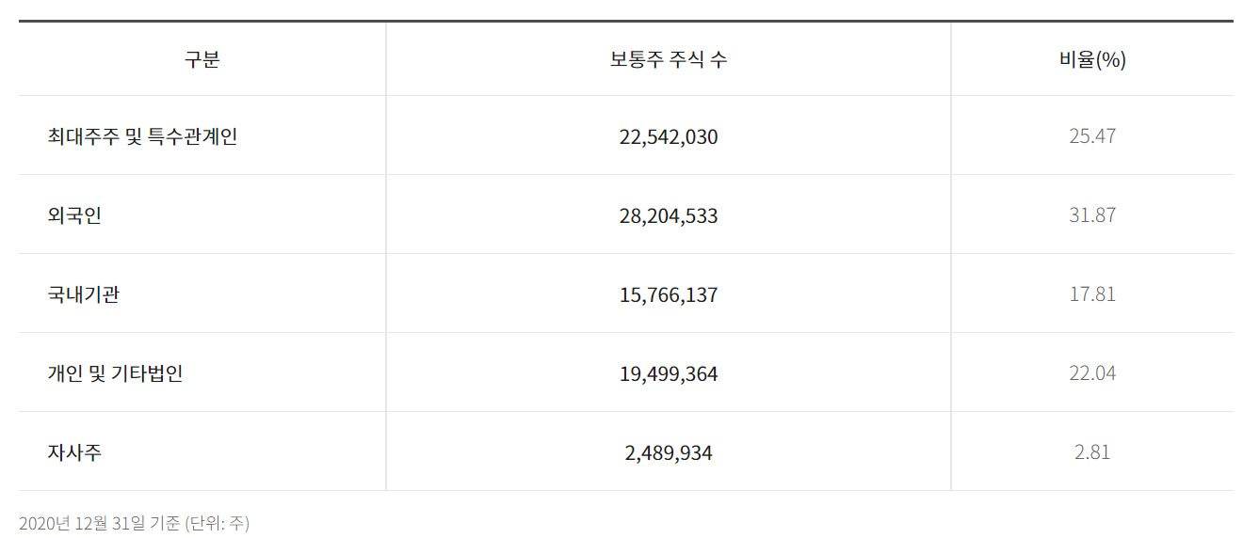Click share count 19,499,364
The width and height of the screenshot is (1243, 538).
(669, 374)
